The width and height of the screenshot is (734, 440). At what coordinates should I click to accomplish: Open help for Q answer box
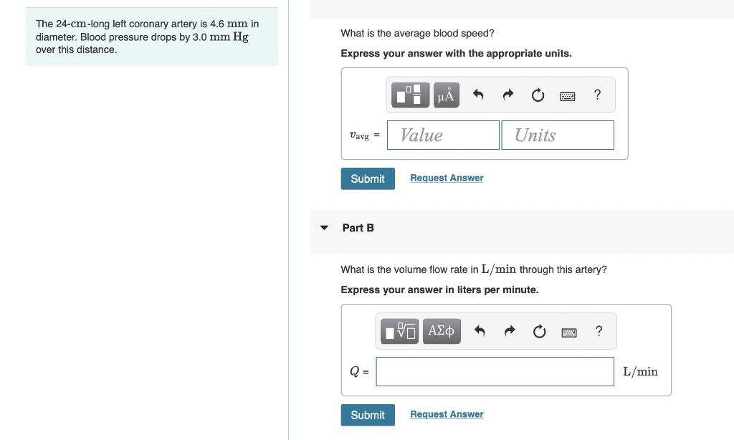click(x=599, y=331)
